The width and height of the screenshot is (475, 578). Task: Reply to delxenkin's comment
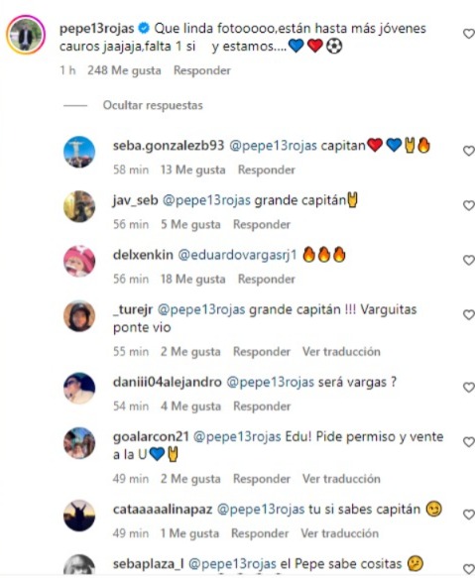tap(267, 279)
